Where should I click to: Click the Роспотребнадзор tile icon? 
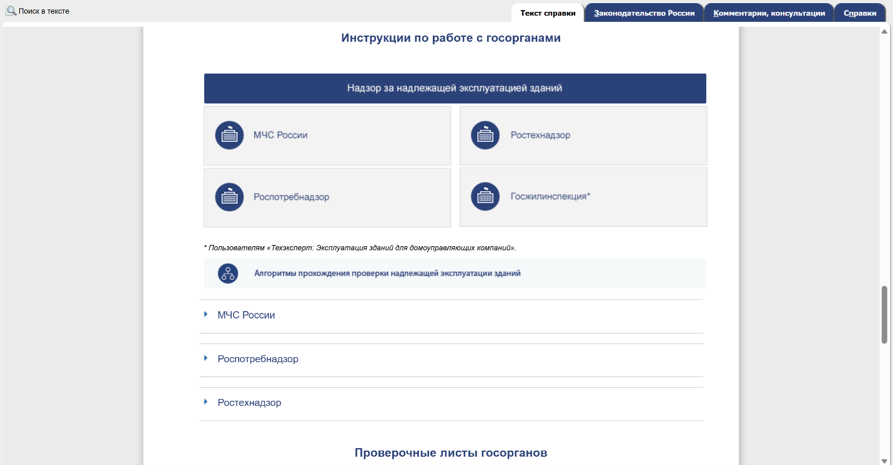tap(229, 197)
